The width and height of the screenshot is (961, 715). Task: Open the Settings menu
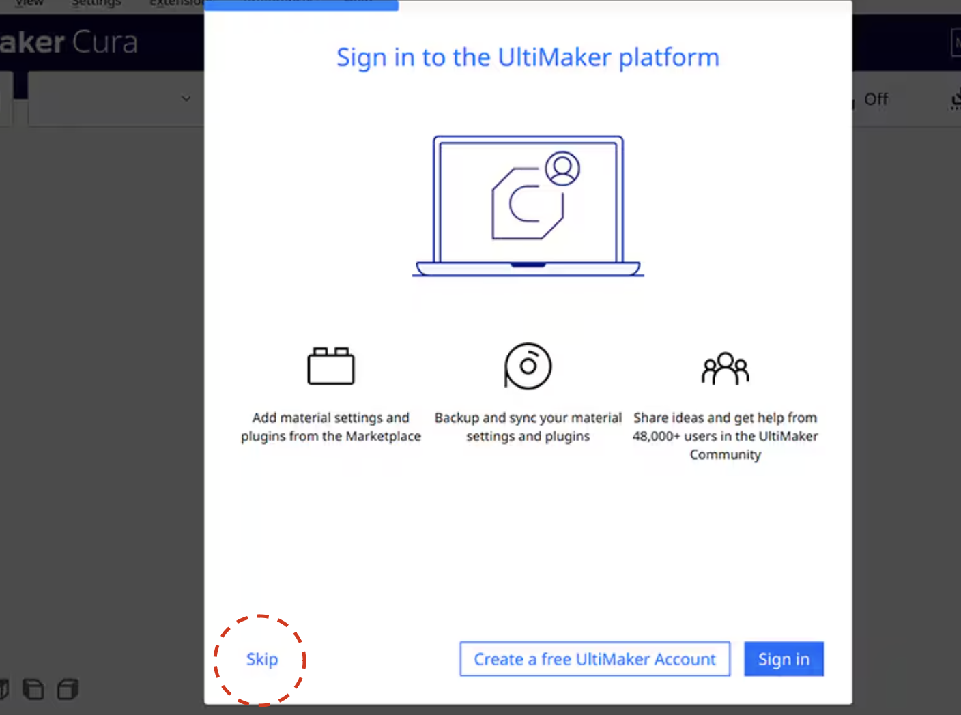(96, 3)
